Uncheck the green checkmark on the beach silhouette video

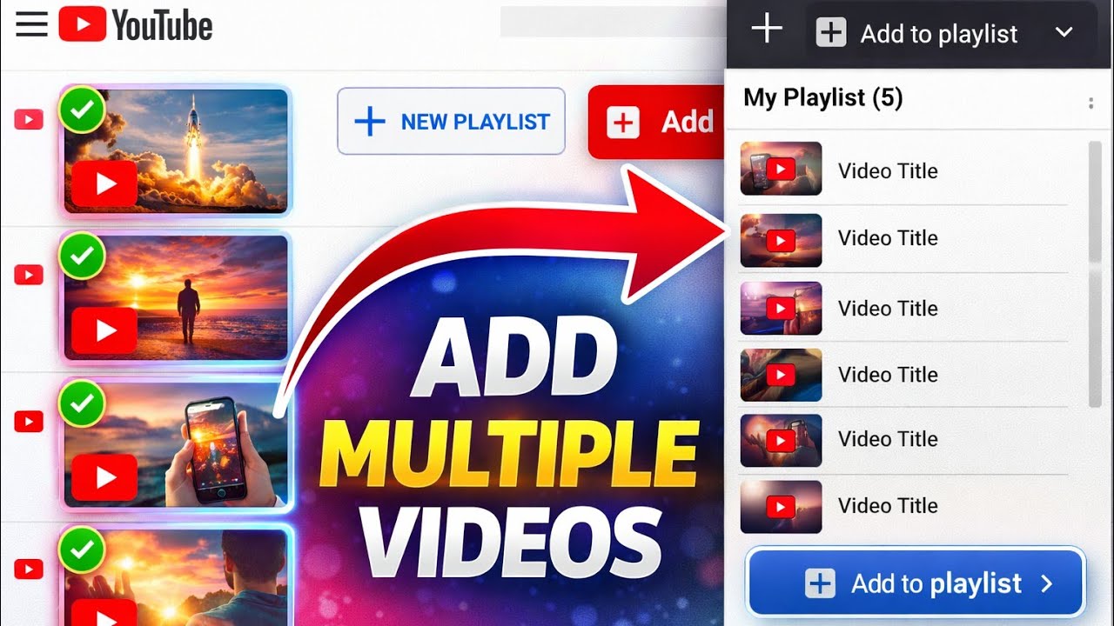tap(82, 256)
